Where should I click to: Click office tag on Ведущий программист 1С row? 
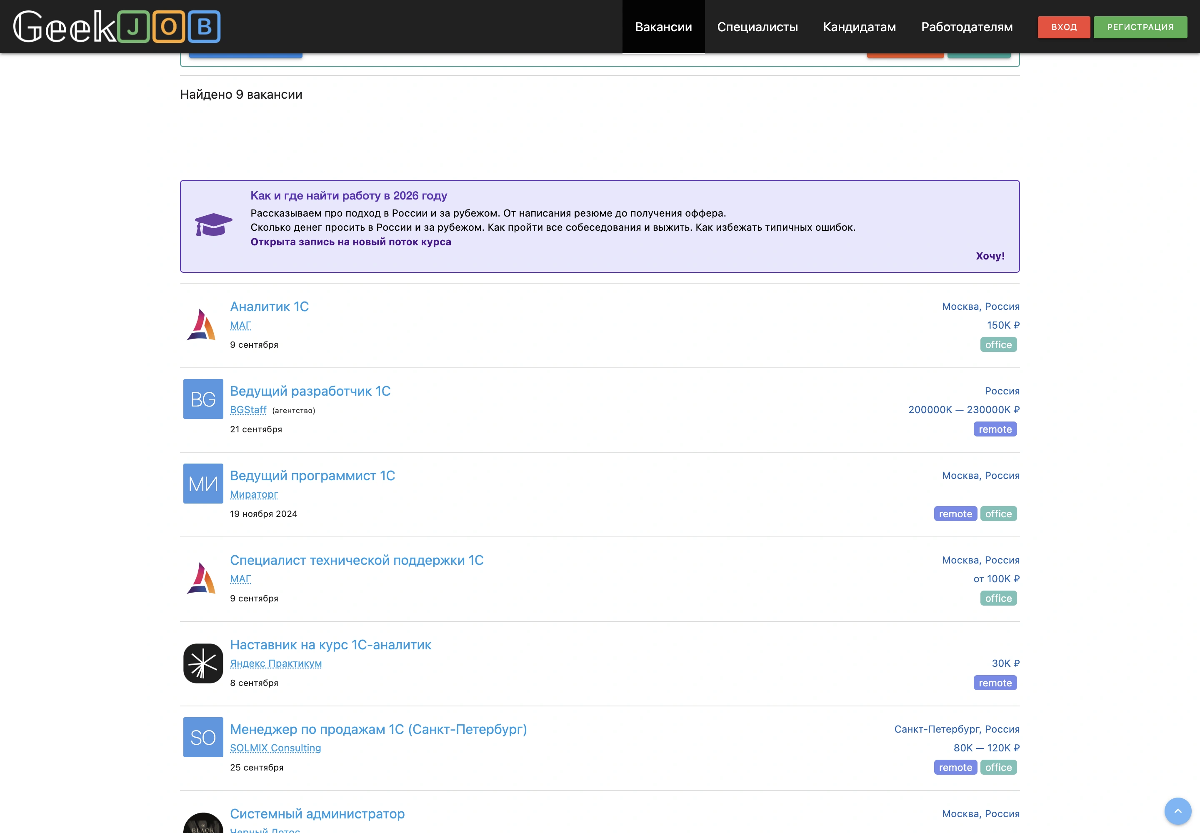[998, 514]
